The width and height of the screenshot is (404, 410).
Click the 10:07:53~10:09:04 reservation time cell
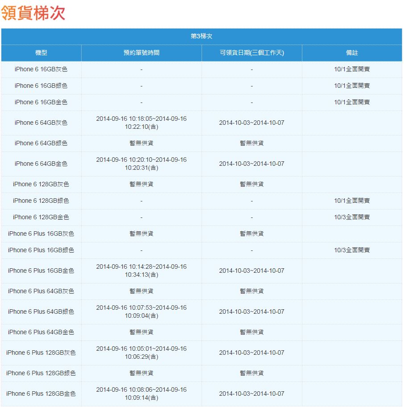coord(141,312)
